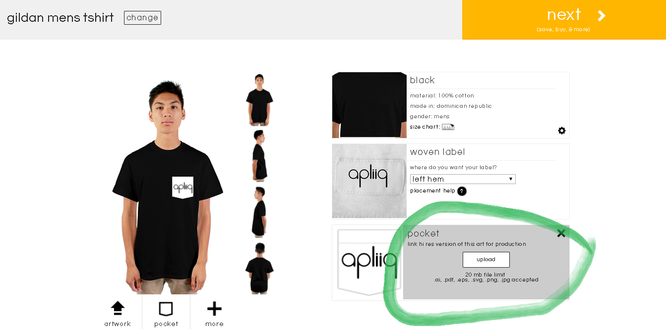Select the pocket shape icon
666x329 pixels.
(166, 309)
